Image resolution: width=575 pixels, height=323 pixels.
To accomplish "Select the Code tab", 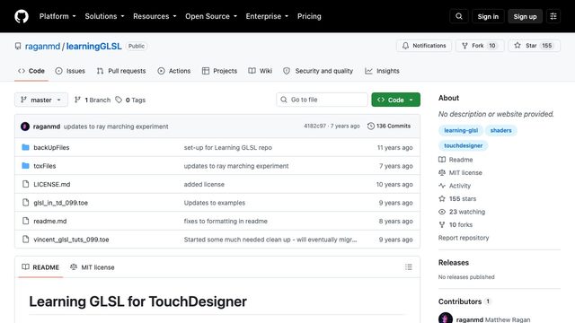I will coord(31,71).
